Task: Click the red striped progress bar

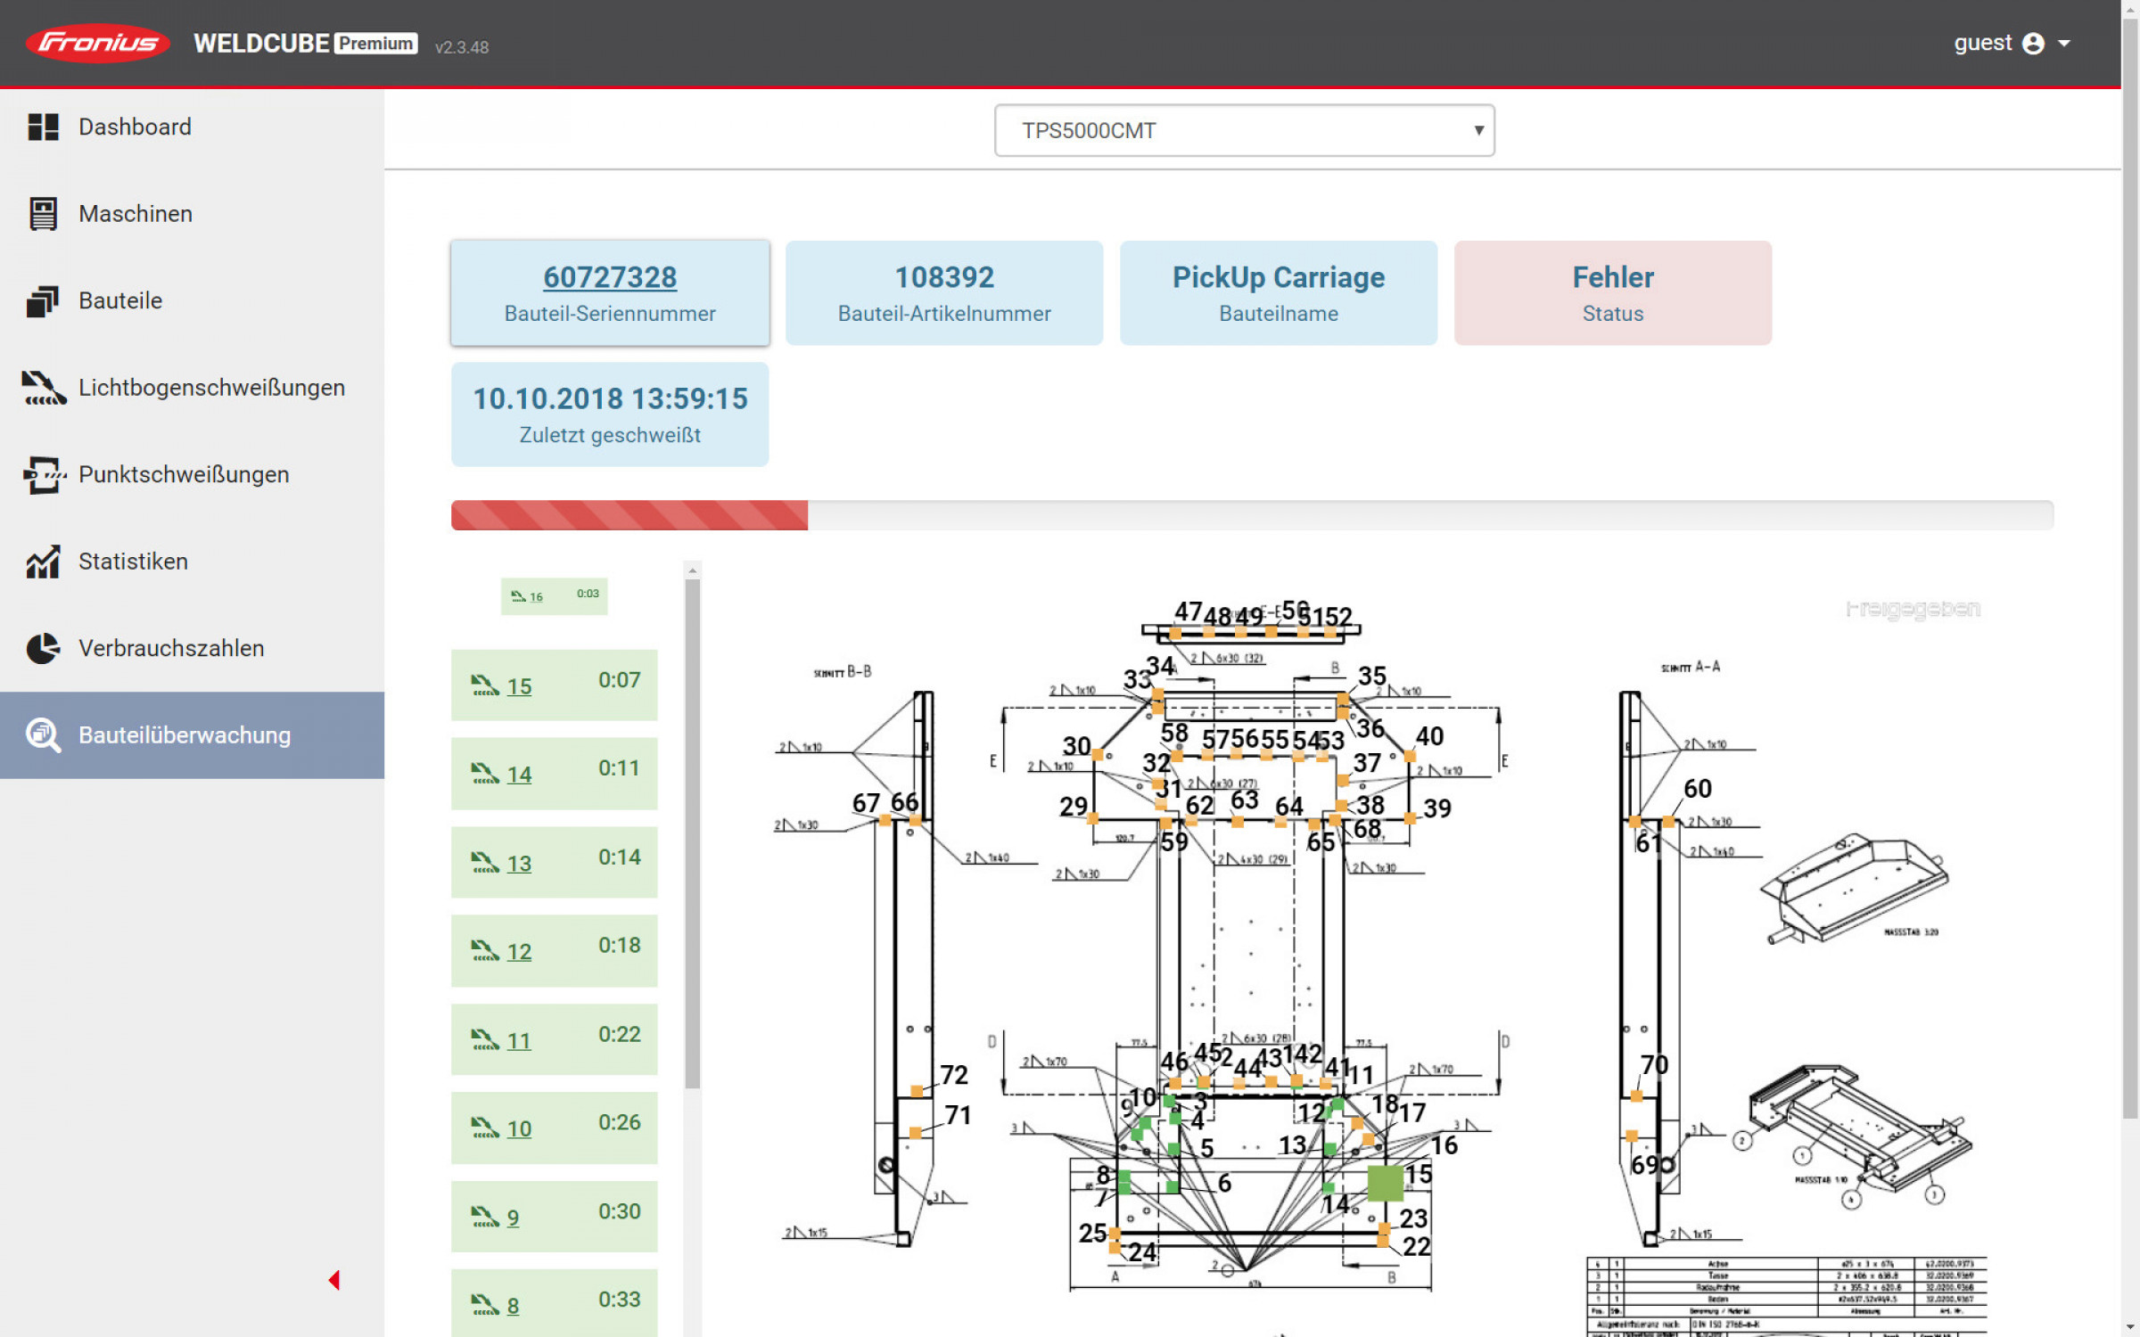Action: coord(630,515)
